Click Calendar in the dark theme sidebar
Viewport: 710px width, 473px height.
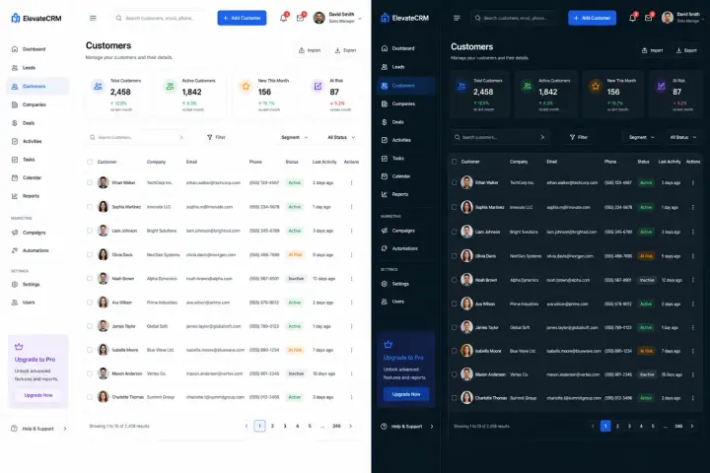(405, 176)
